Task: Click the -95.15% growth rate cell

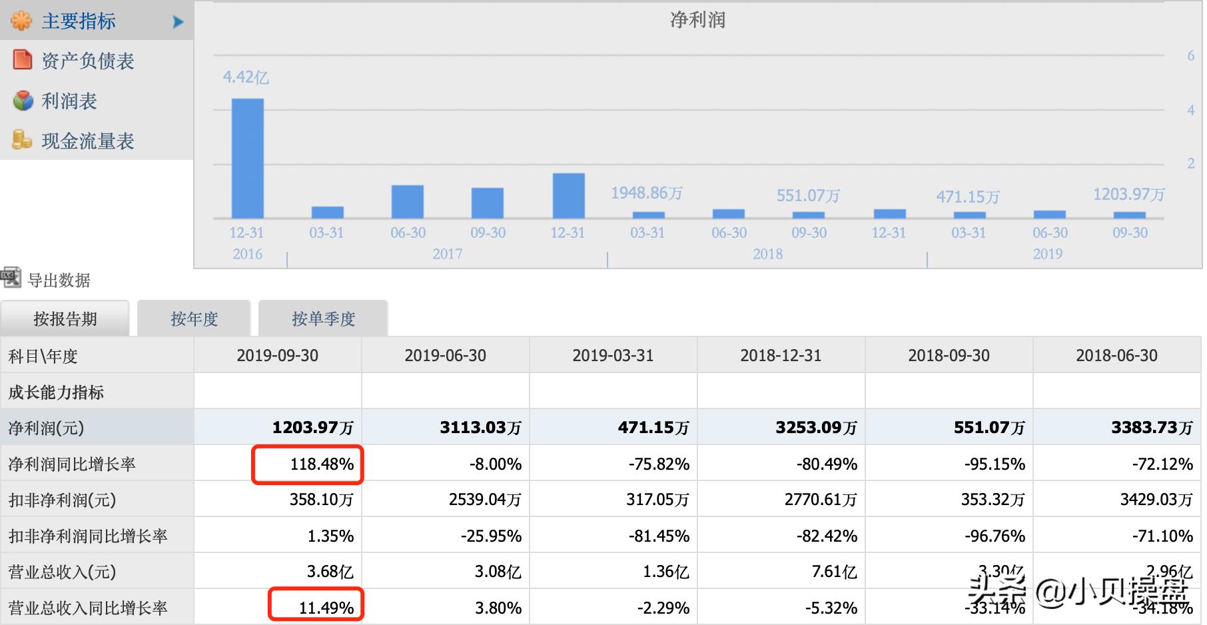Action: click(949, 464)
